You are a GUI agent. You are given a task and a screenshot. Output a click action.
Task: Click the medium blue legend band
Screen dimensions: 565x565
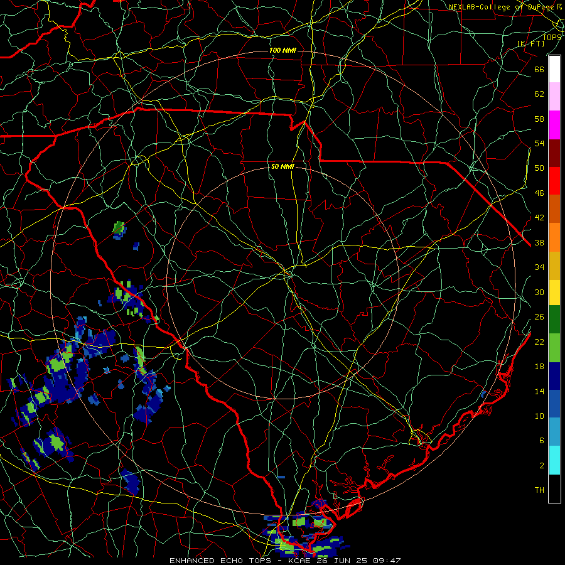tap(554, 404)
